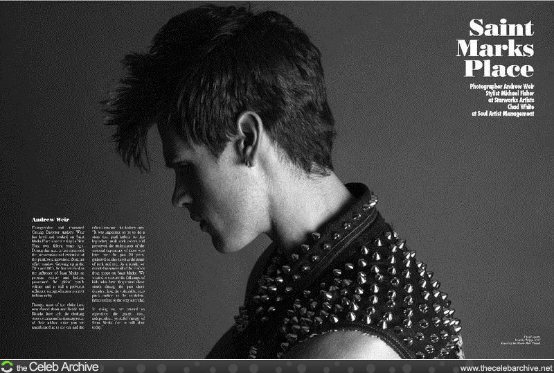Select the "Chad White" model credit
The height and width of the screenshot is (373, 554).
click(x=520, y=107)
